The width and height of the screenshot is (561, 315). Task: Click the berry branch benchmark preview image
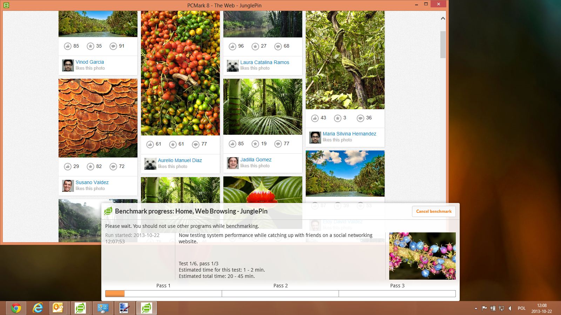pyautogui.click(x=423, y=256)
